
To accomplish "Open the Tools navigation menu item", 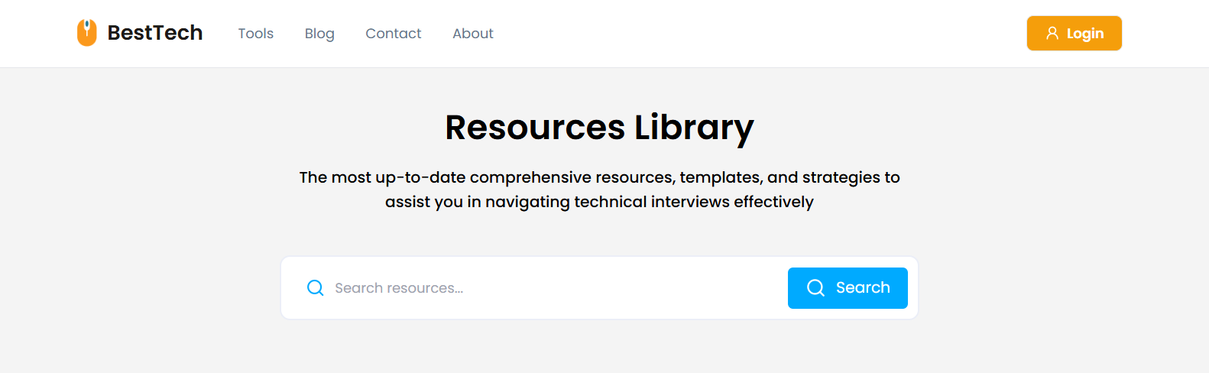I will (x=256, y=34).
